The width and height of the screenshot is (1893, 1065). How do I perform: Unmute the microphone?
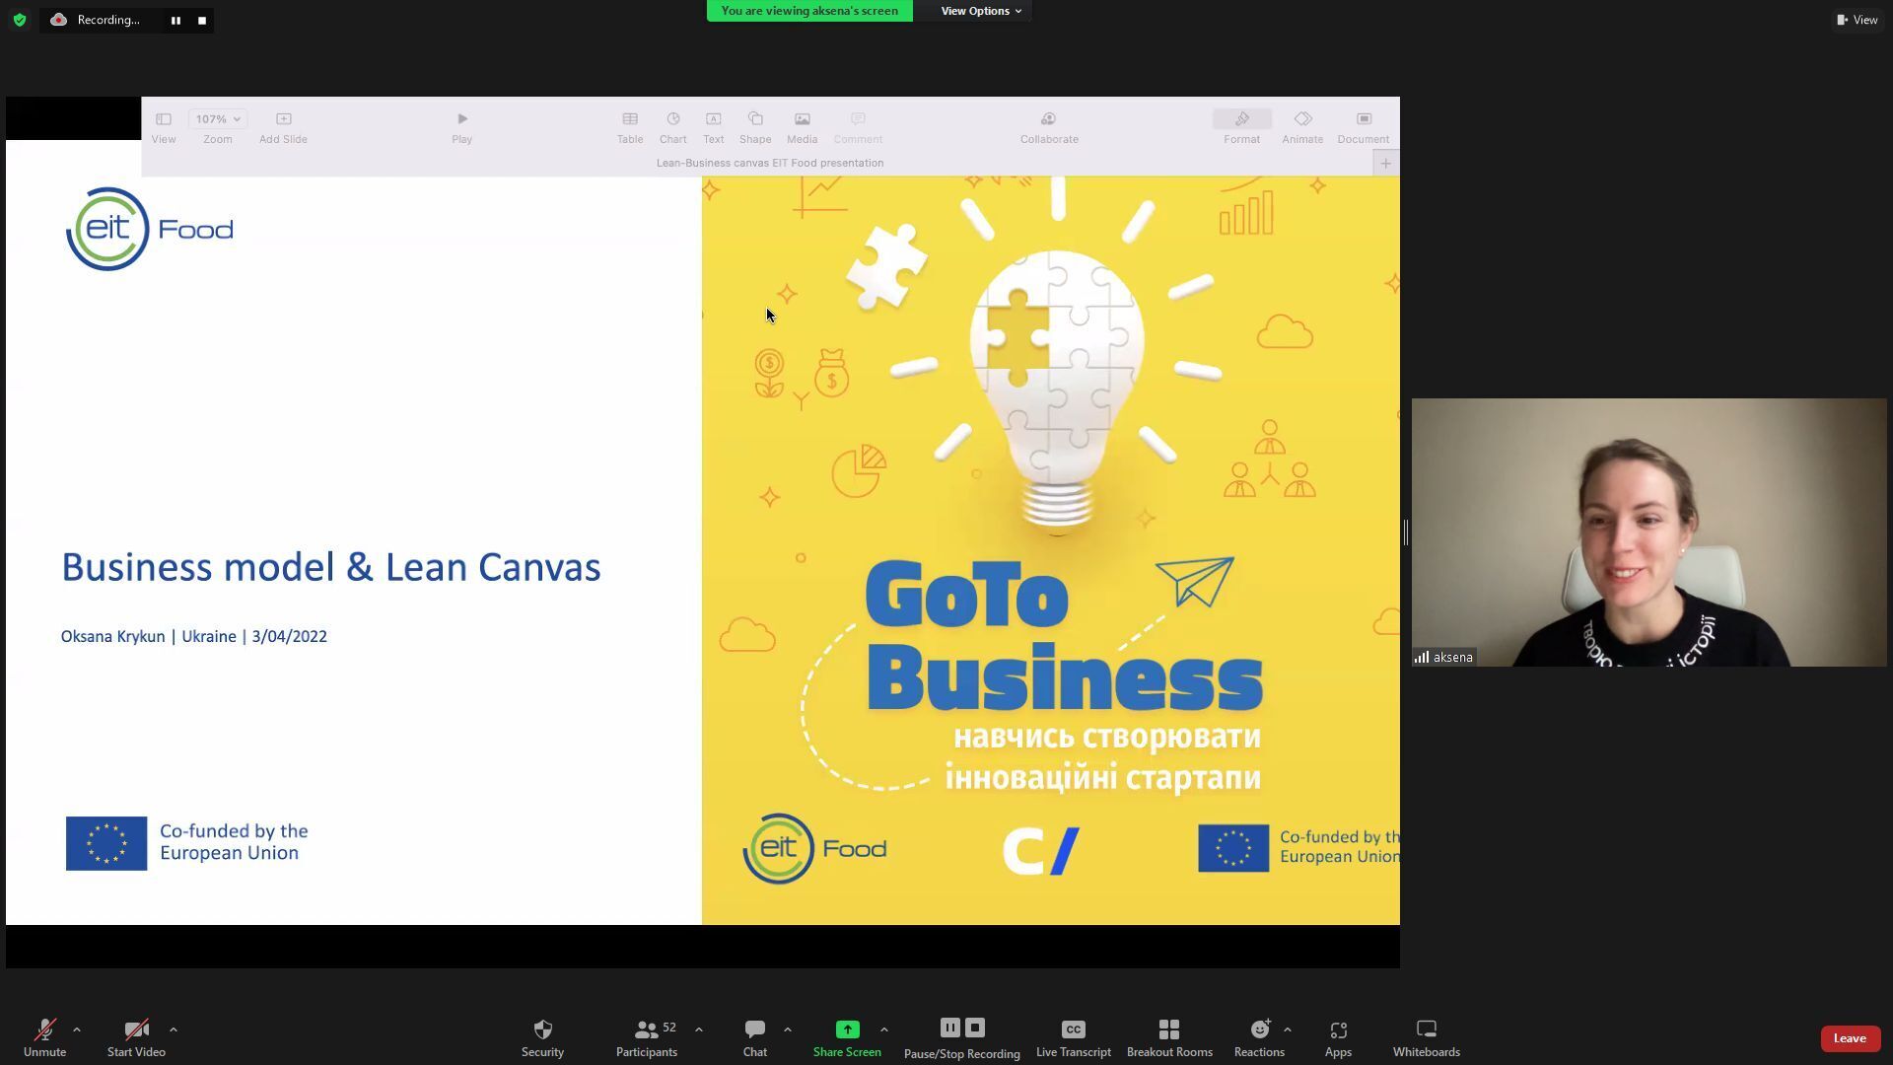point(44,1038)
